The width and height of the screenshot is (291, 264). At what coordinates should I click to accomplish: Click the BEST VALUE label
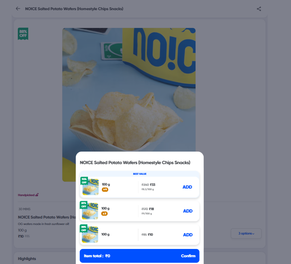pos(140,174)
